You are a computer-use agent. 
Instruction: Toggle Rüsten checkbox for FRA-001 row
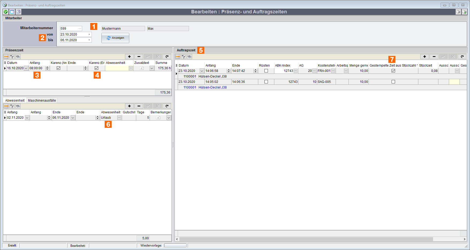click(x=266, y=71)
